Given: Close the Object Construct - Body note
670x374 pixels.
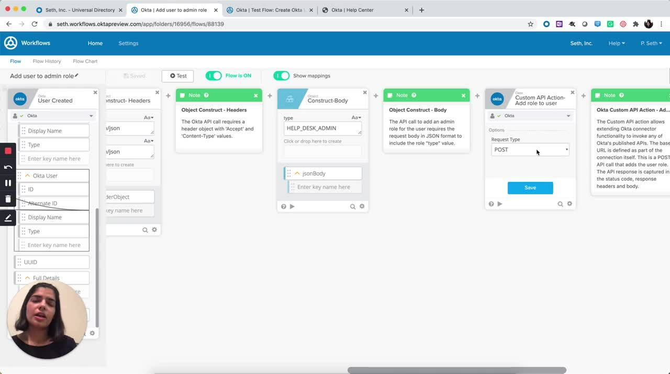Looking at the screenshot, I should click(463, 95).
